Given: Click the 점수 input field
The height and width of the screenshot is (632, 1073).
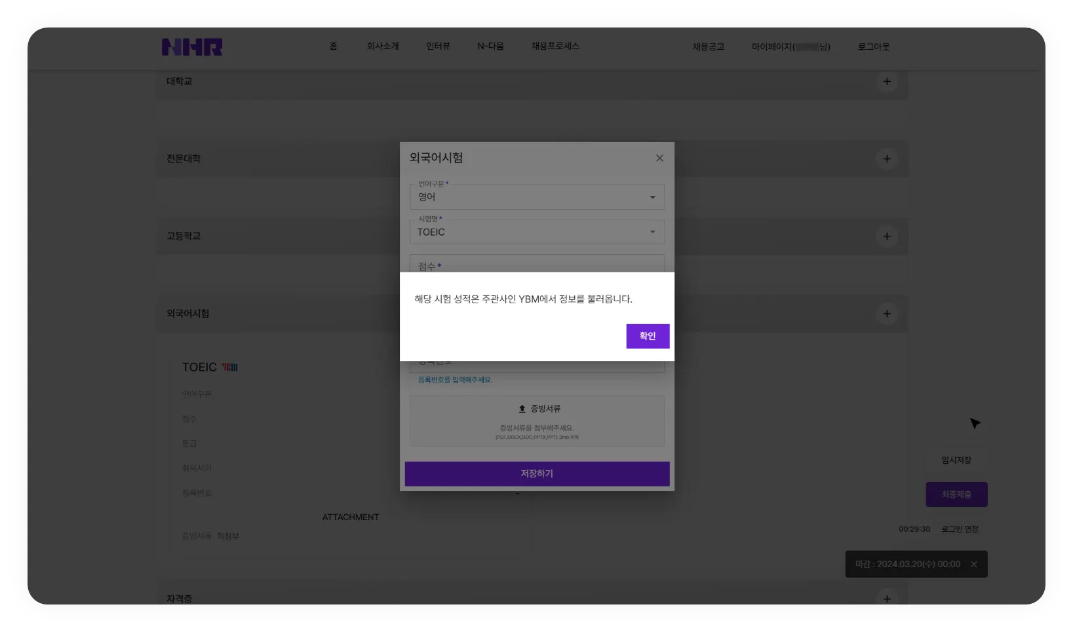Looking at the screenshot, I should (537, 263).
